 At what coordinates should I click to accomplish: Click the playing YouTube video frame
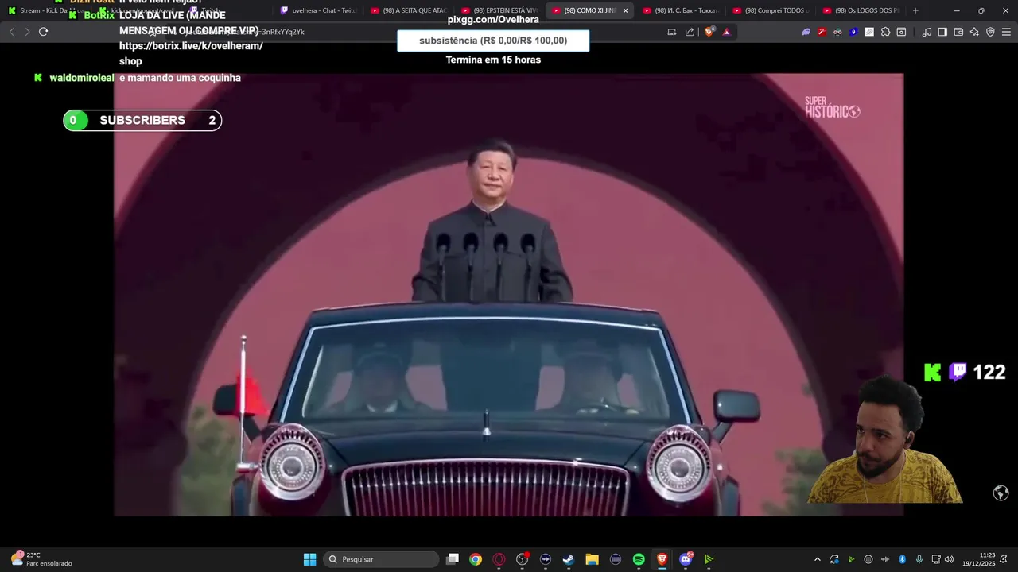click(508, 295)
